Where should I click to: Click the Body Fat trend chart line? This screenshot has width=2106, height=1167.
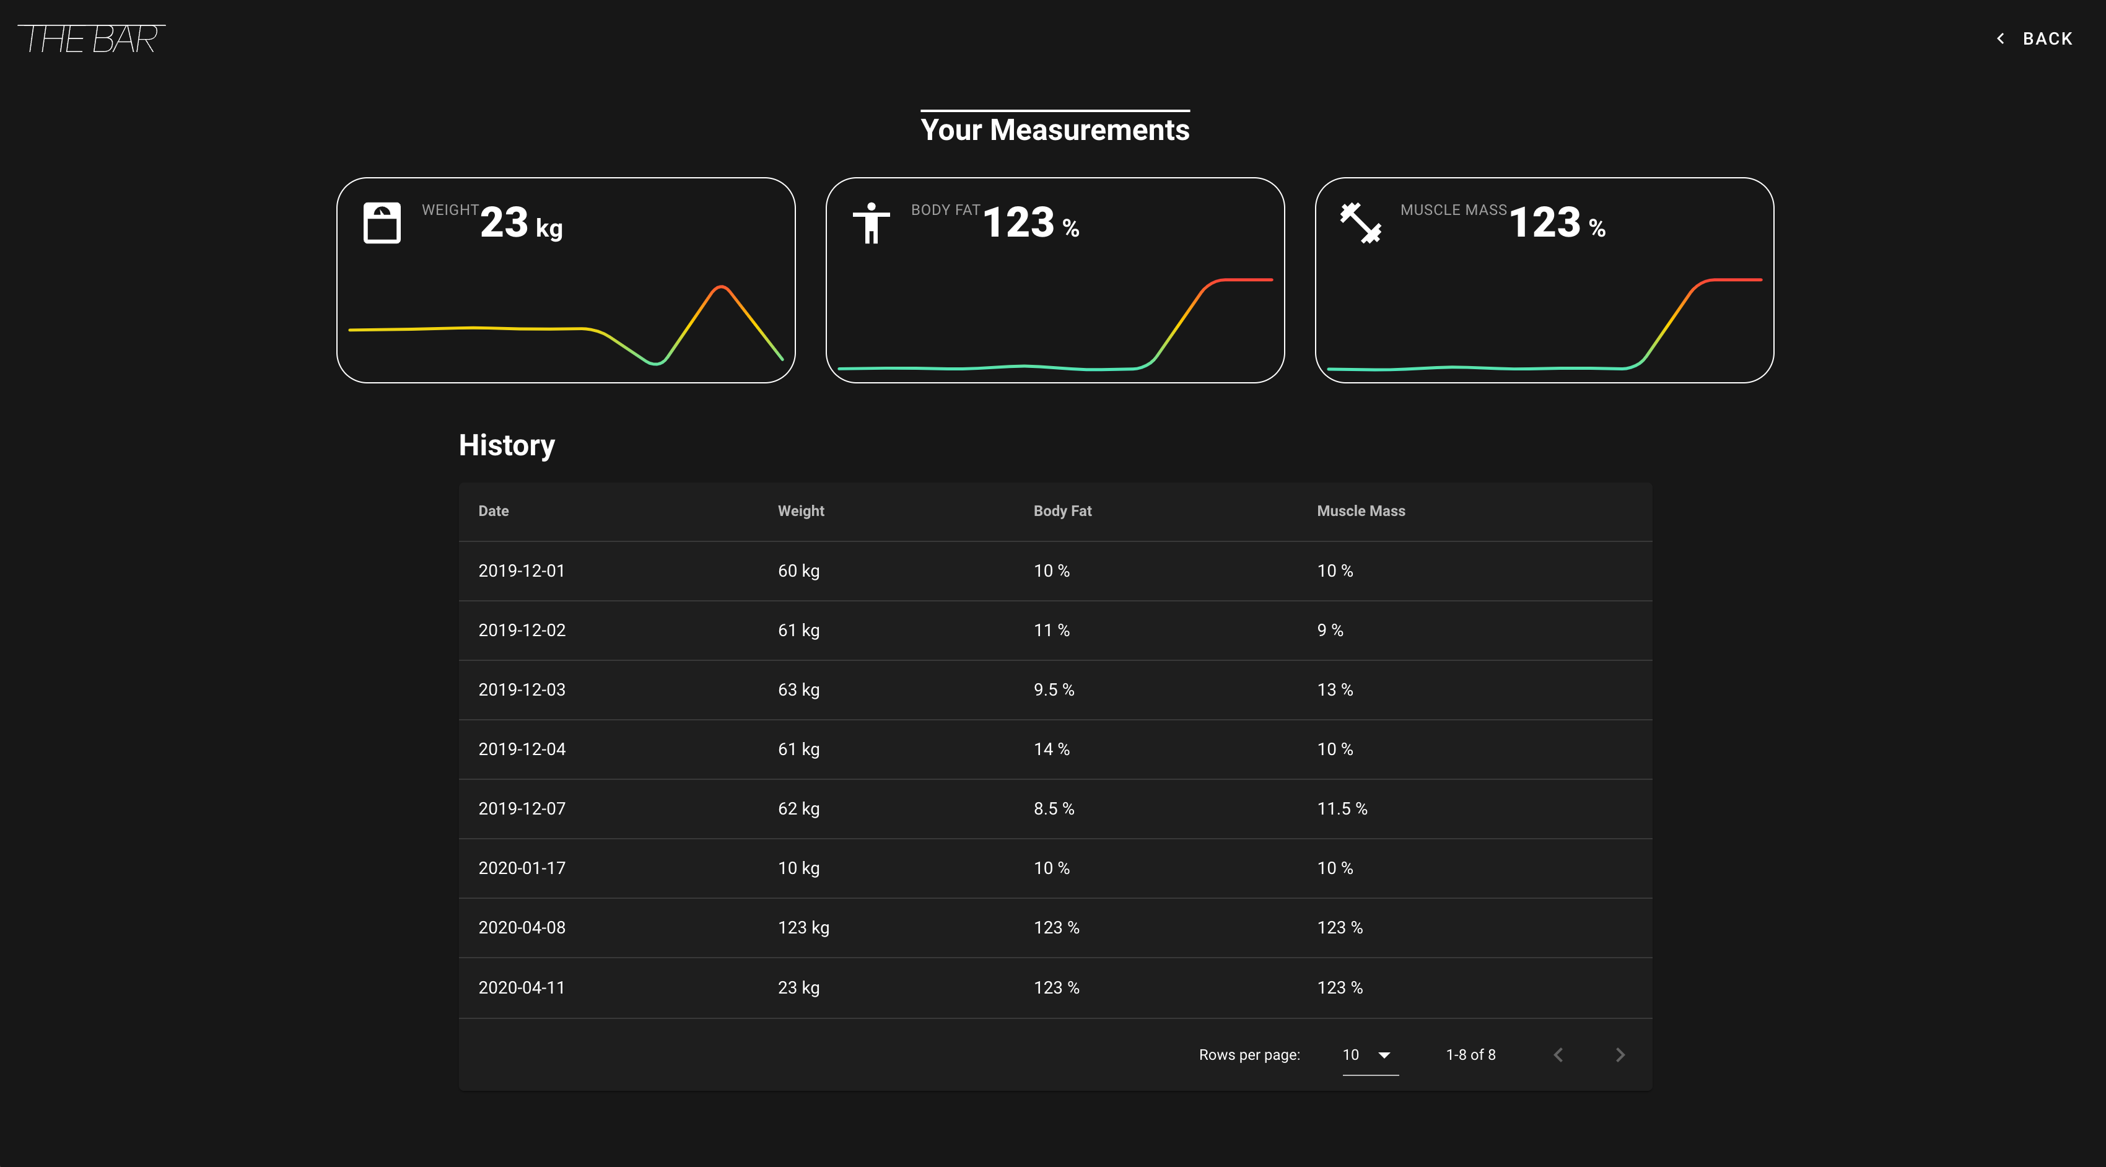point(1055,325)
